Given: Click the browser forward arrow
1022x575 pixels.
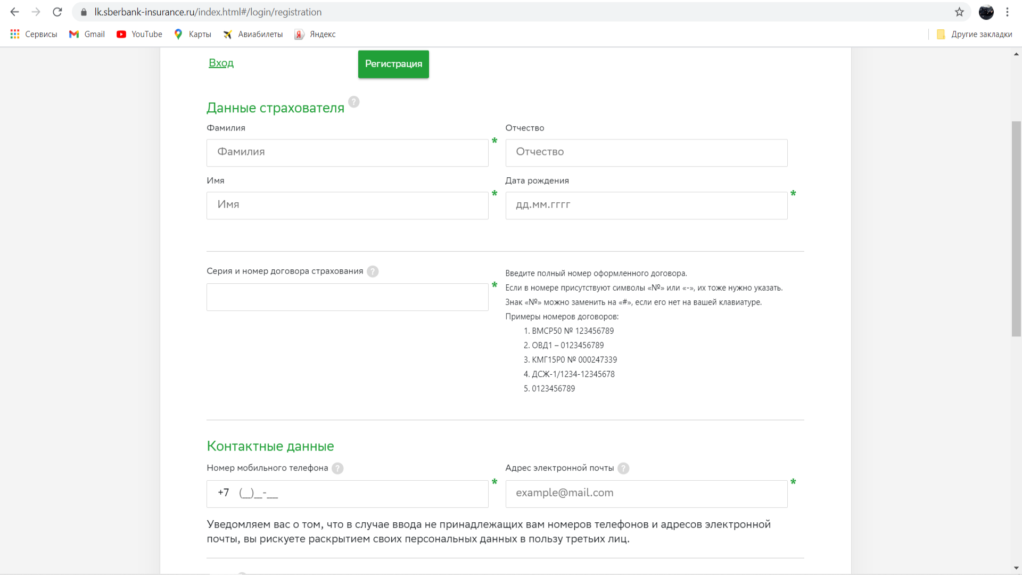Looking at the screenshot, I should (36, 12).
